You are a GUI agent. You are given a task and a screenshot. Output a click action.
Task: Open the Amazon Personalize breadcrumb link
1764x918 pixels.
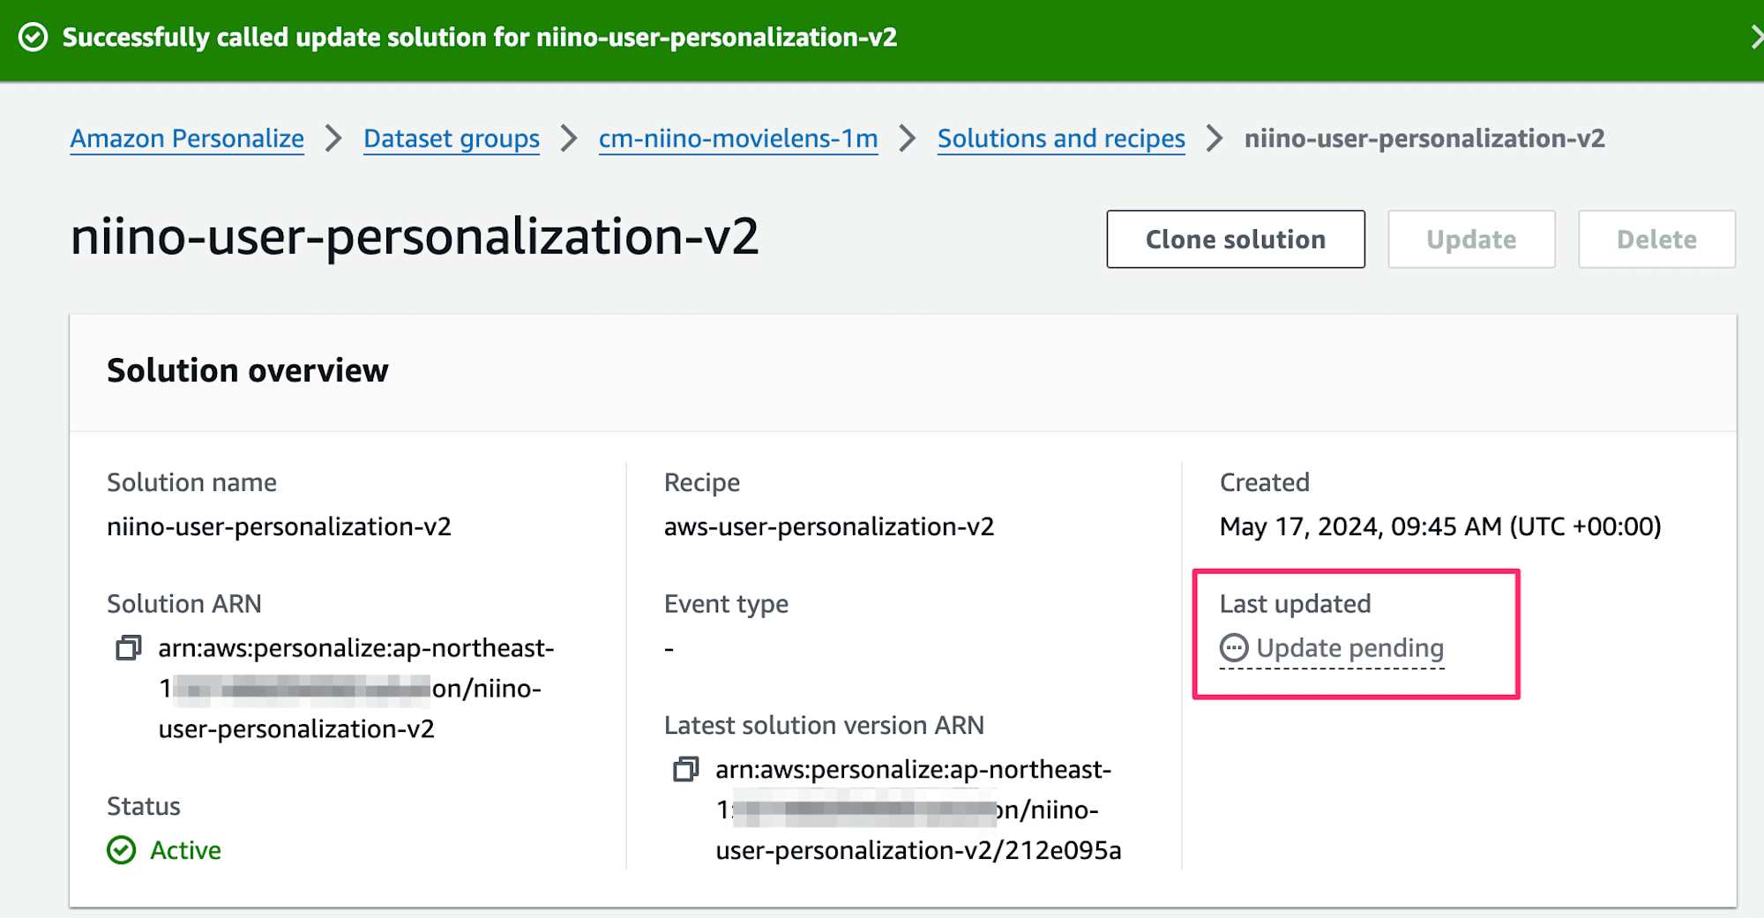[x=187, y=138]
